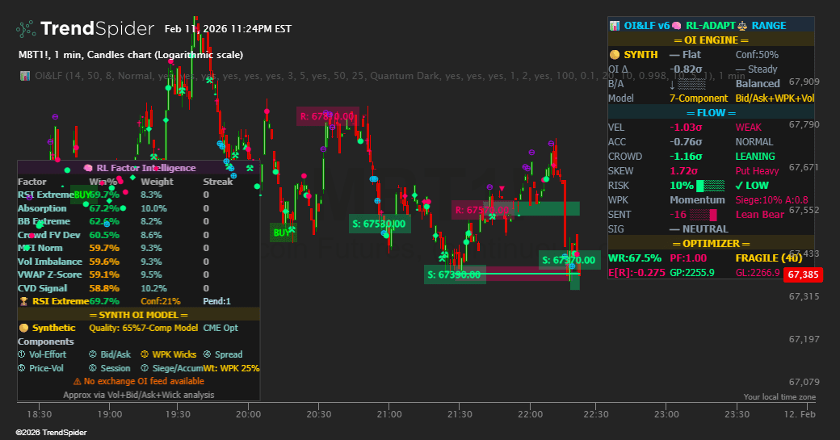Click the circled 3 icon beside WPK Wicks
The width and height of the screenshot is (840, 440).
click(145, 354)
